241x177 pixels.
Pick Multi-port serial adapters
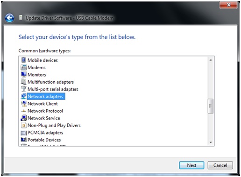(x=53, y=89)
